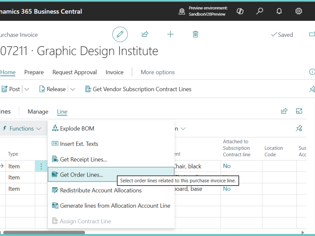Open the Copilot icon in top bar

(x=240, y=11)
